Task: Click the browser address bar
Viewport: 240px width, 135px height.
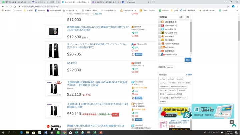Action: click(x=122, y=6)
